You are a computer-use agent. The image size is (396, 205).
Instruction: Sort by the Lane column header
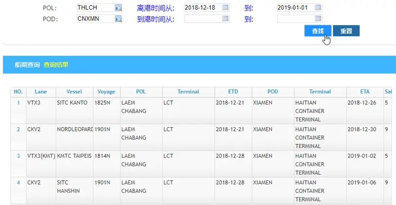(40, 92)
